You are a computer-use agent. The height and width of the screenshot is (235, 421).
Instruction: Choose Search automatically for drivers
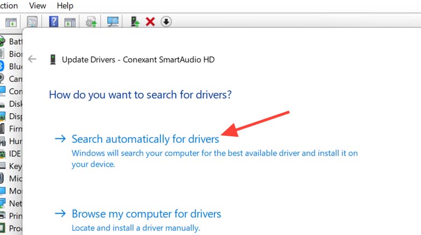coord(145,139)
